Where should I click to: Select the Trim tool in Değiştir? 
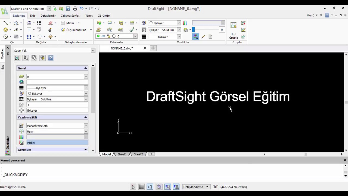point(29,30)
